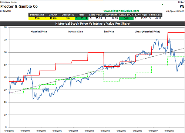Select the Intrinsic Value legend entry

pyautogui.click(x=72, y=32)
